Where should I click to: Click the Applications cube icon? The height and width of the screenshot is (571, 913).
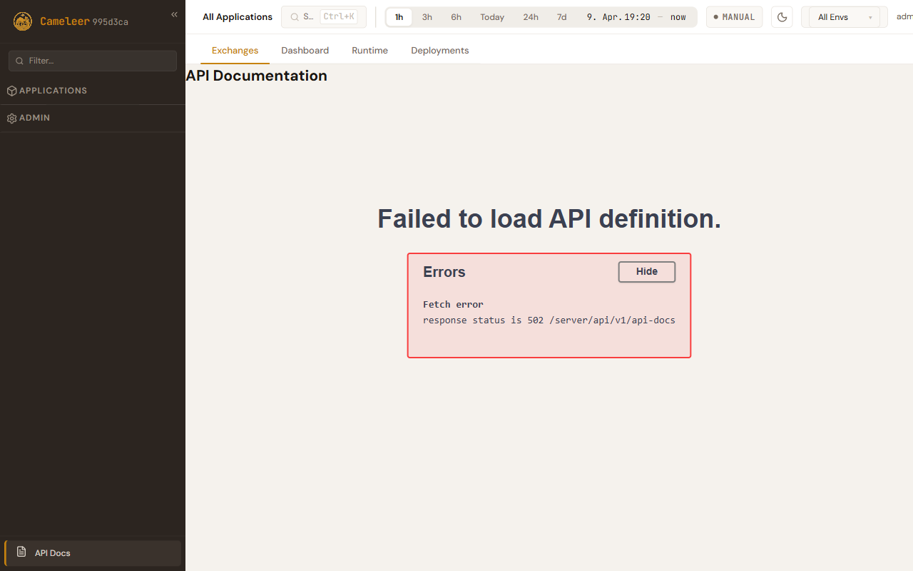11,91
